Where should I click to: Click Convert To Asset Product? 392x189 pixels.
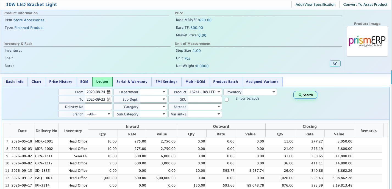365,5
